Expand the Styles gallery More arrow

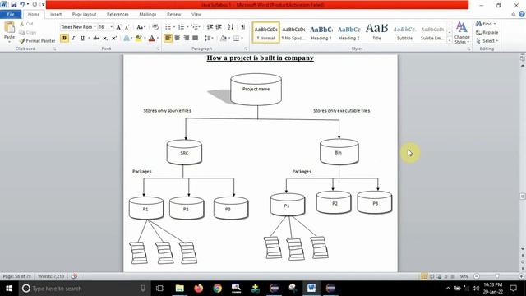pos(450,40)
